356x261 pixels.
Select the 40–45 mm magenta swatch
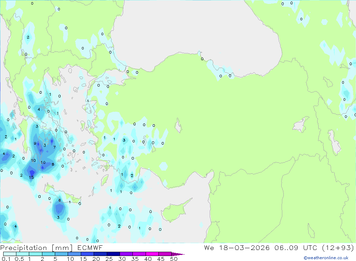(152, 254)
